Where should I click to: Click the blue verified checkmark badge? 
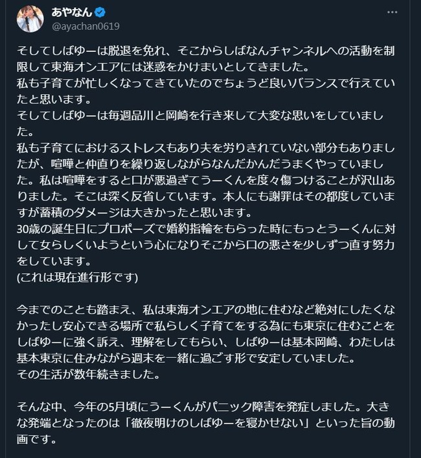click(100, 12)
